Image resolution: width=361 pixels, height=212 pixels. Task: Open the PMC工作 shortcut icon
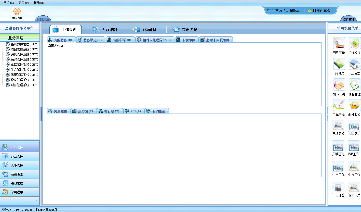tap(354, 146)
